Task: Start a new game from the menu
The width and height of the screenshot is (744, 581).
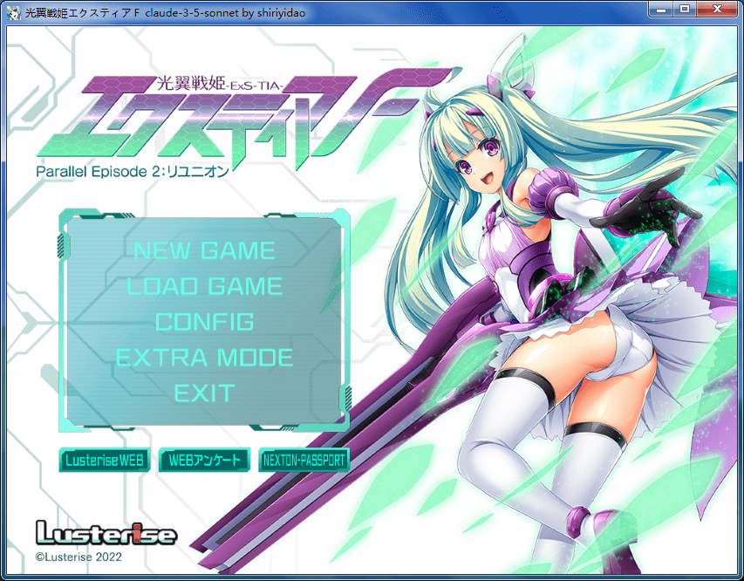Action: 204,251
